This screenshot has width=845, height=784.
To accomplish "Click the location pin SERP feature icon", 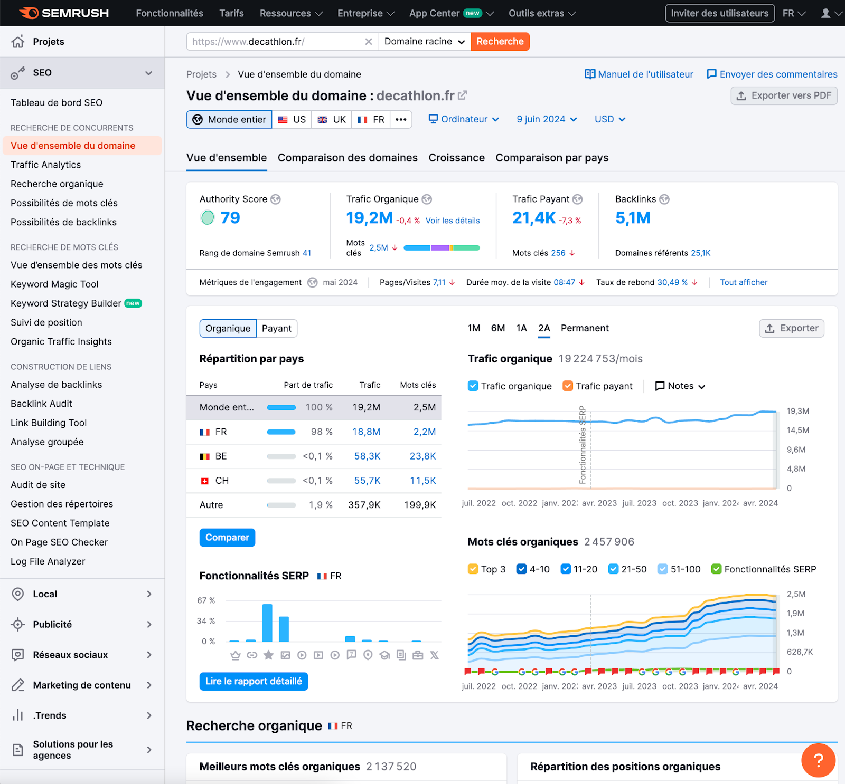I will tap(368, 655).
